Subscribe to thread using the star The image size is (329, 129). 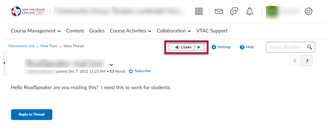pyautogui.click(x=131, y=71)
